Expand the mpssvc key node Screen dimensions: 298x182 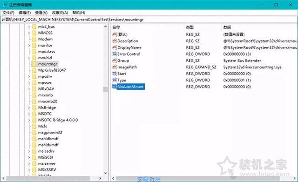29,83
